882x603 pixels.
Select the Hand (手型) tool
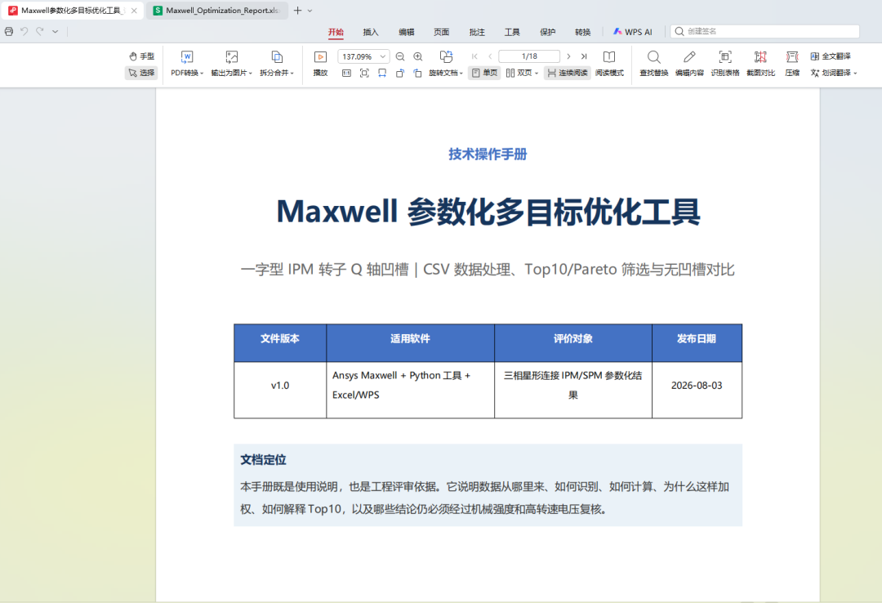141,56
